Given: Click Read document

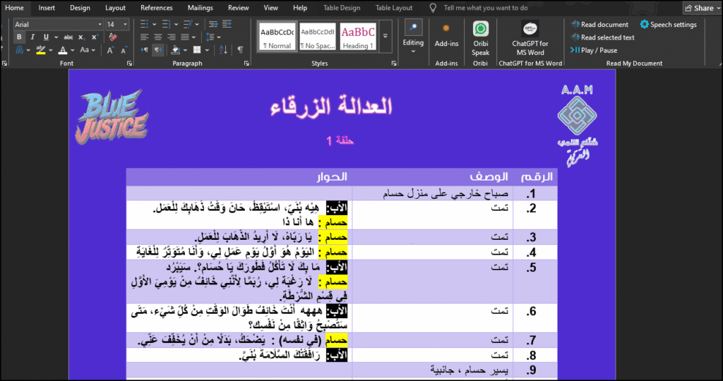Looking at the screenshot, I should (599, 25).
